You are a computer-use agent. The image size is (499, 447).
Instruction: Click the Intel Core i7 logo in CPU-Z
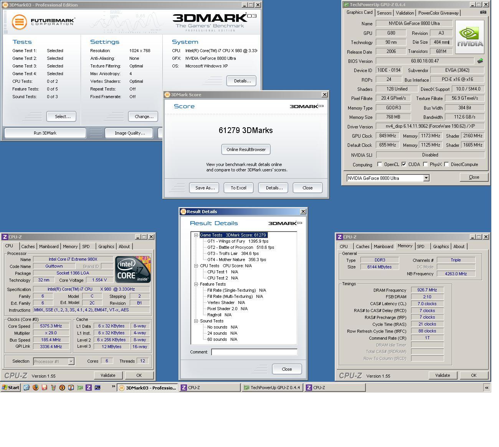coord(133,269)
